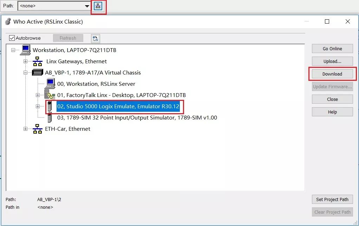
Task: Select 03, 1789-SIM 32 Point Input/Output Simulator
Action: click(137, 117)
